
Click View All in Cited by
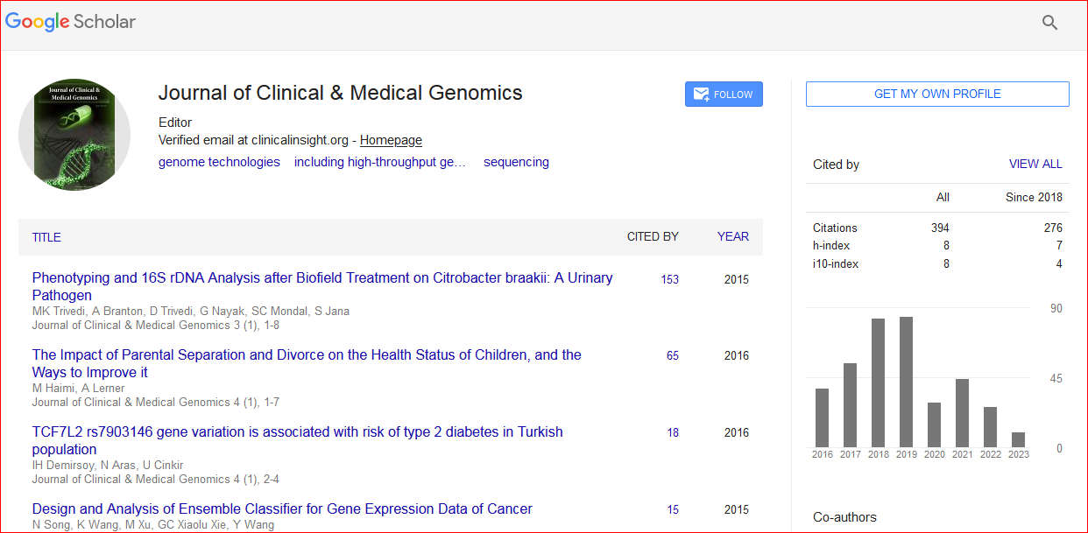pyautogui.click(x=1035, y=164)
